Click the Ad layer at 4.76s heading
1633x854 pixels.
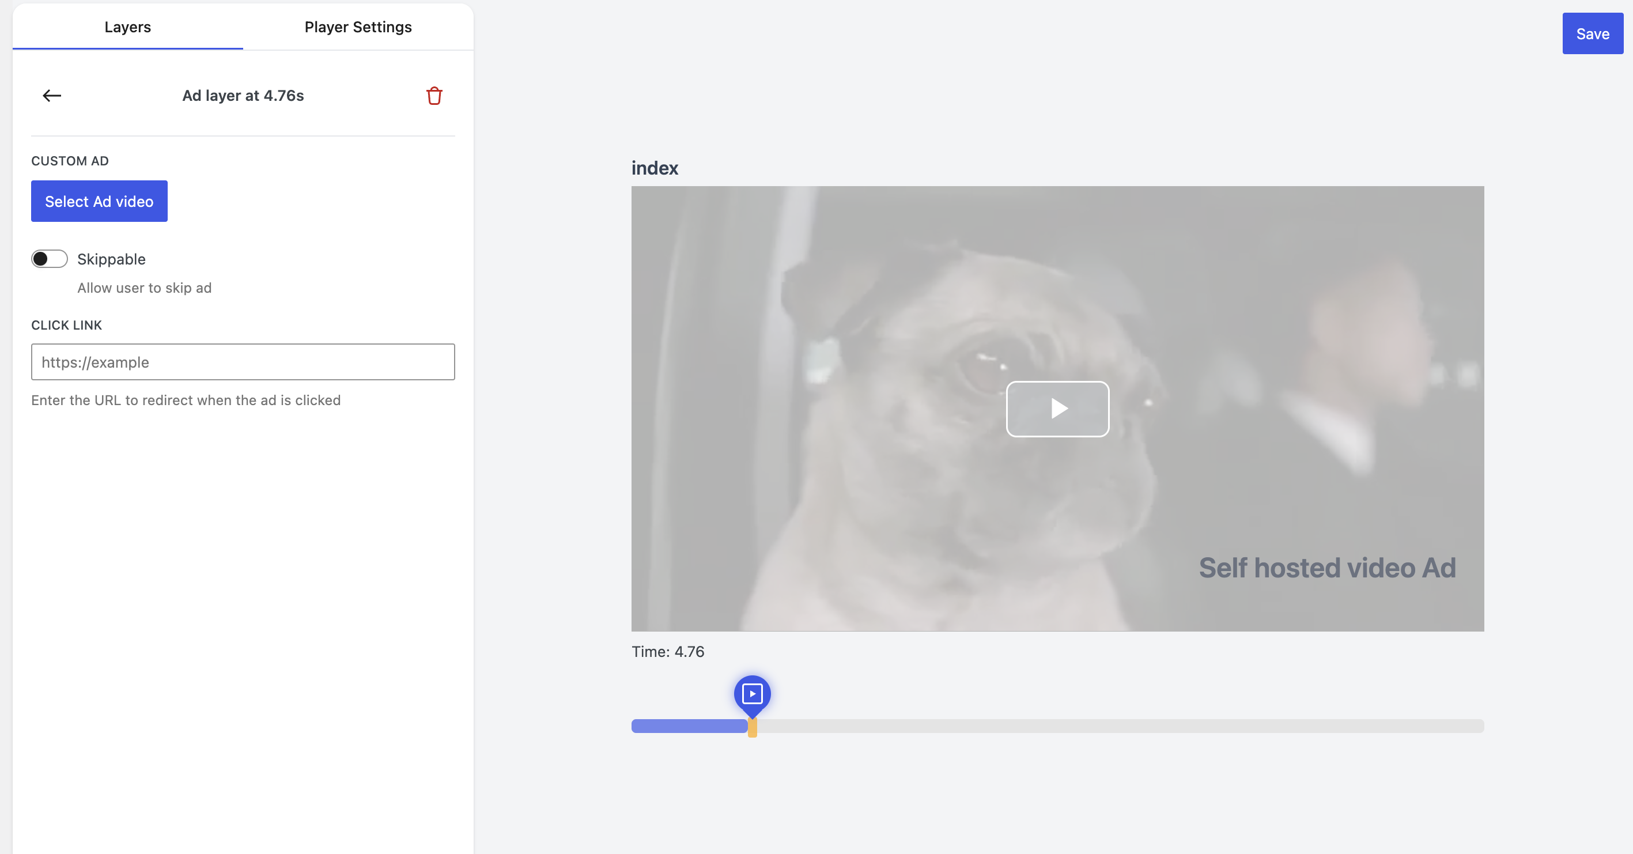click(243, 96)
